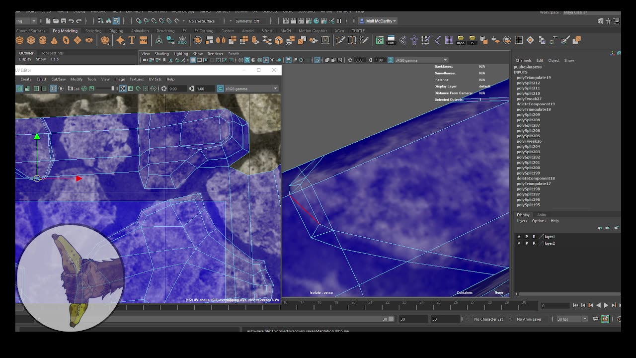This screenshot has width=636, height=358.
Task: Toggle layer2 visibility V box
Action: 519,243
